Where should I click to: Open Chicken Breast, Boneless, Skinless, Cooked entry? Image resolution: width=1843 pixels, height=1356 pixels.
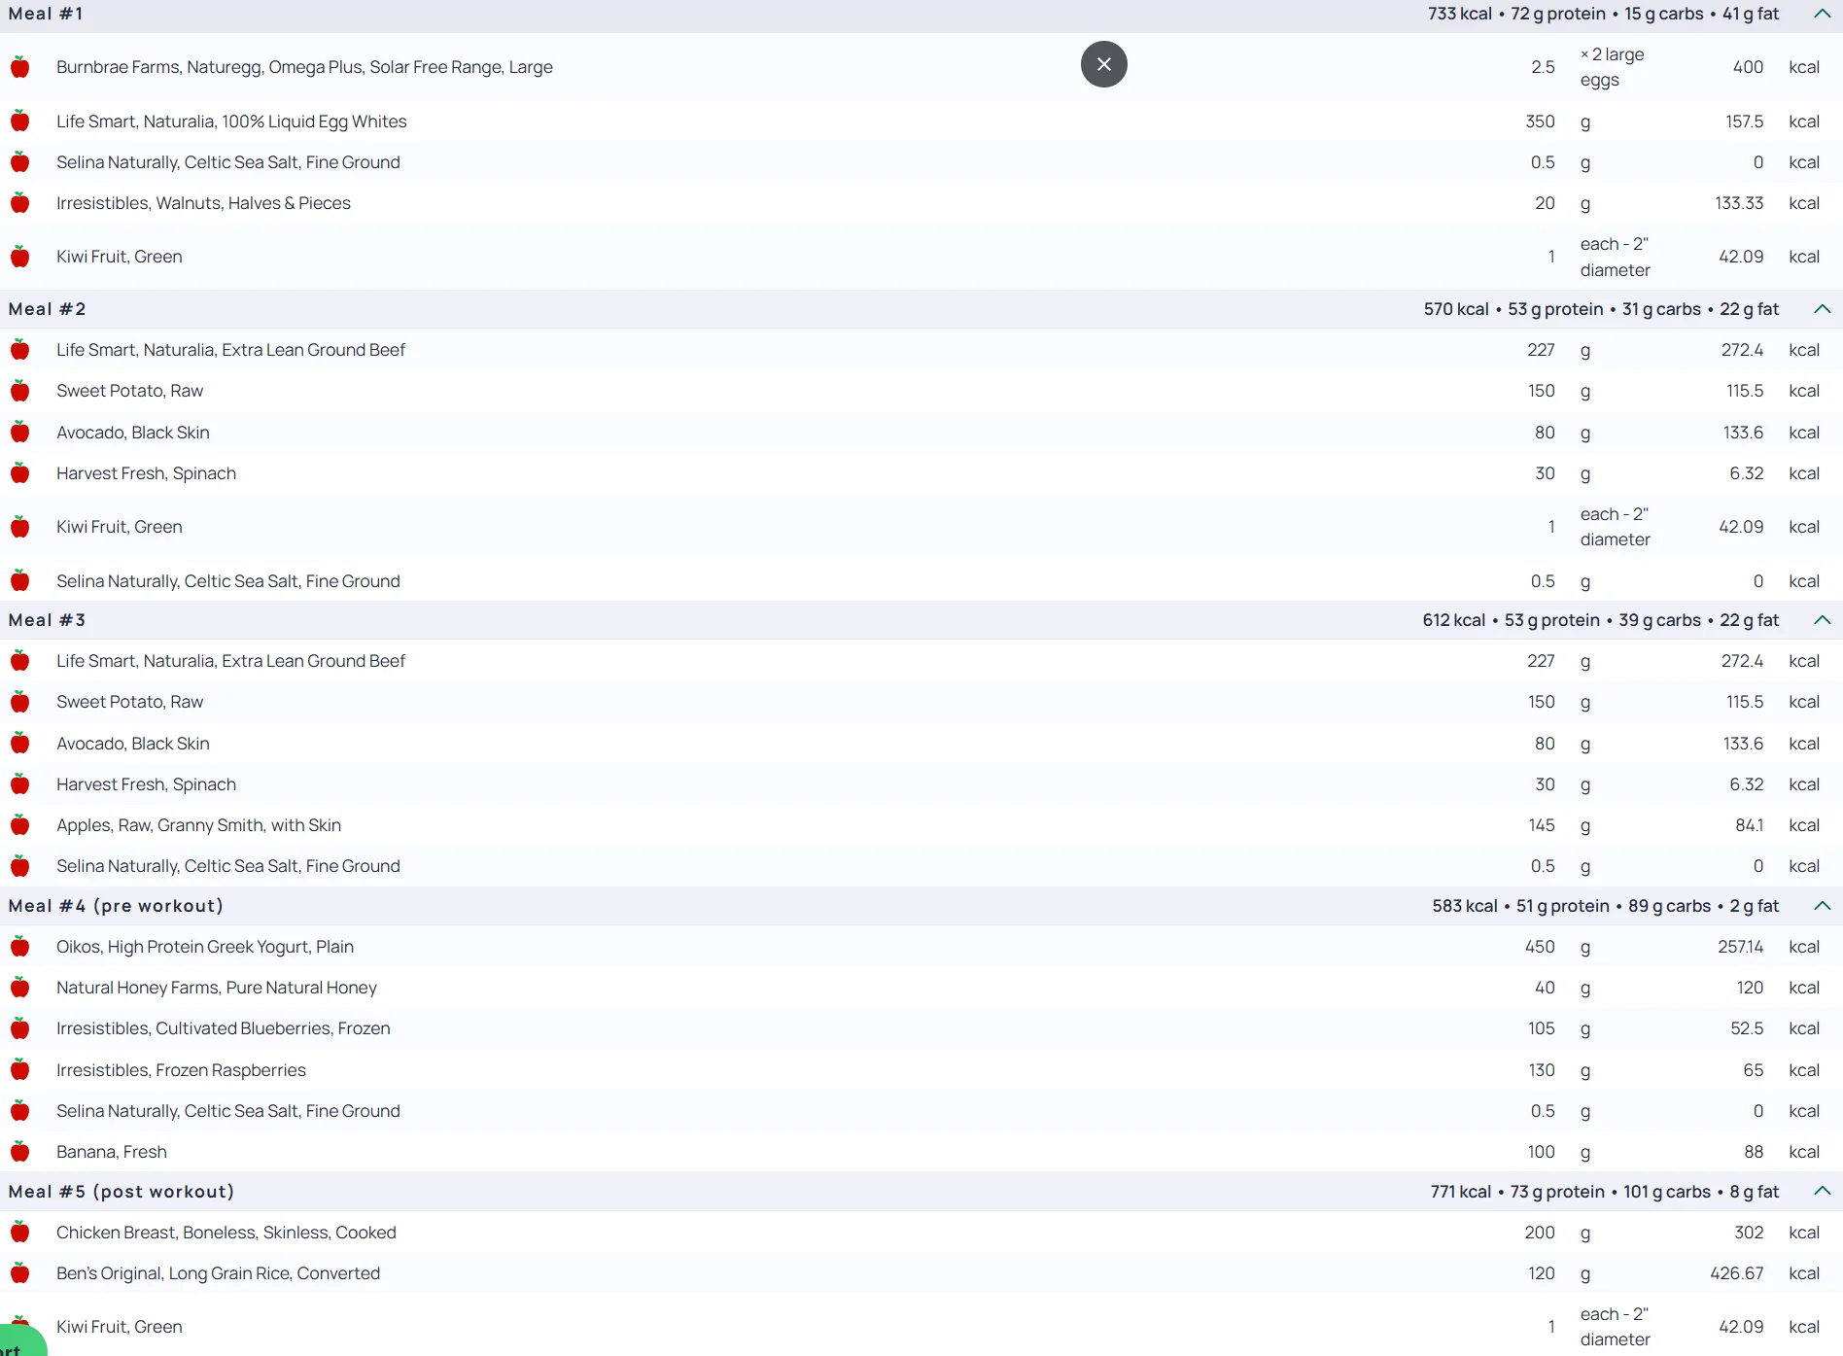[226, 1233]
